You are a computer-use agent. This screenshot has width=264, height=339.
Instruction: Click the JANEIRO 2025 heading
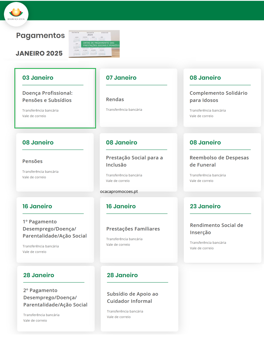[39, 53]
